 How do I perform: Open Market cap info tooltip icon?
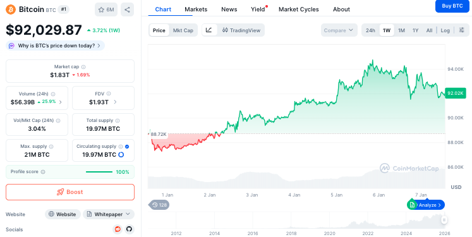(83, 67)
